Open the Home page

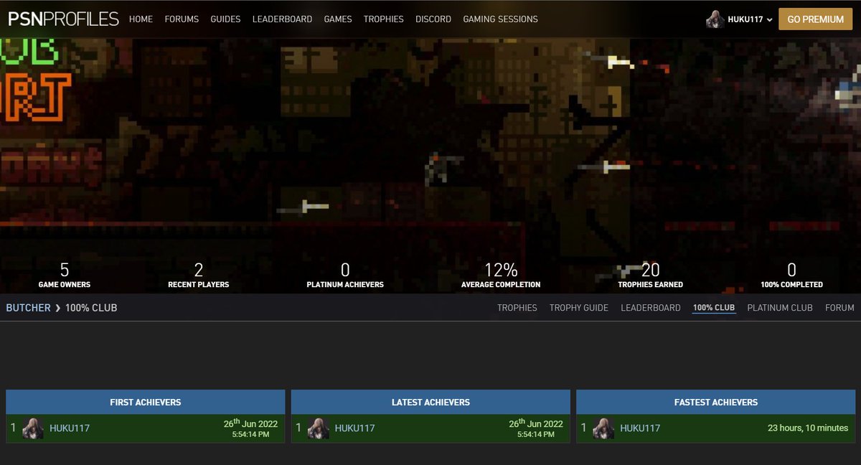(x=141, y=19)
